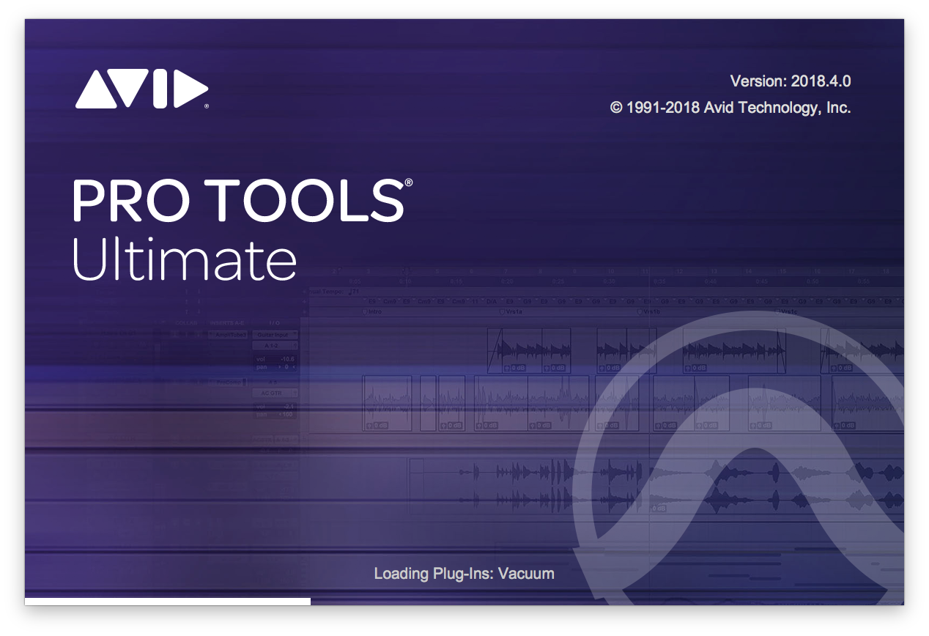929x636 pixels.
Task: Click the "Version: 2018.4.0" text
Action: click(791, 81)
